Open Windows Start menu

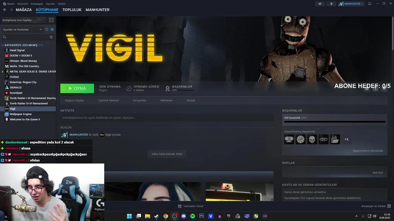point(129,216)
